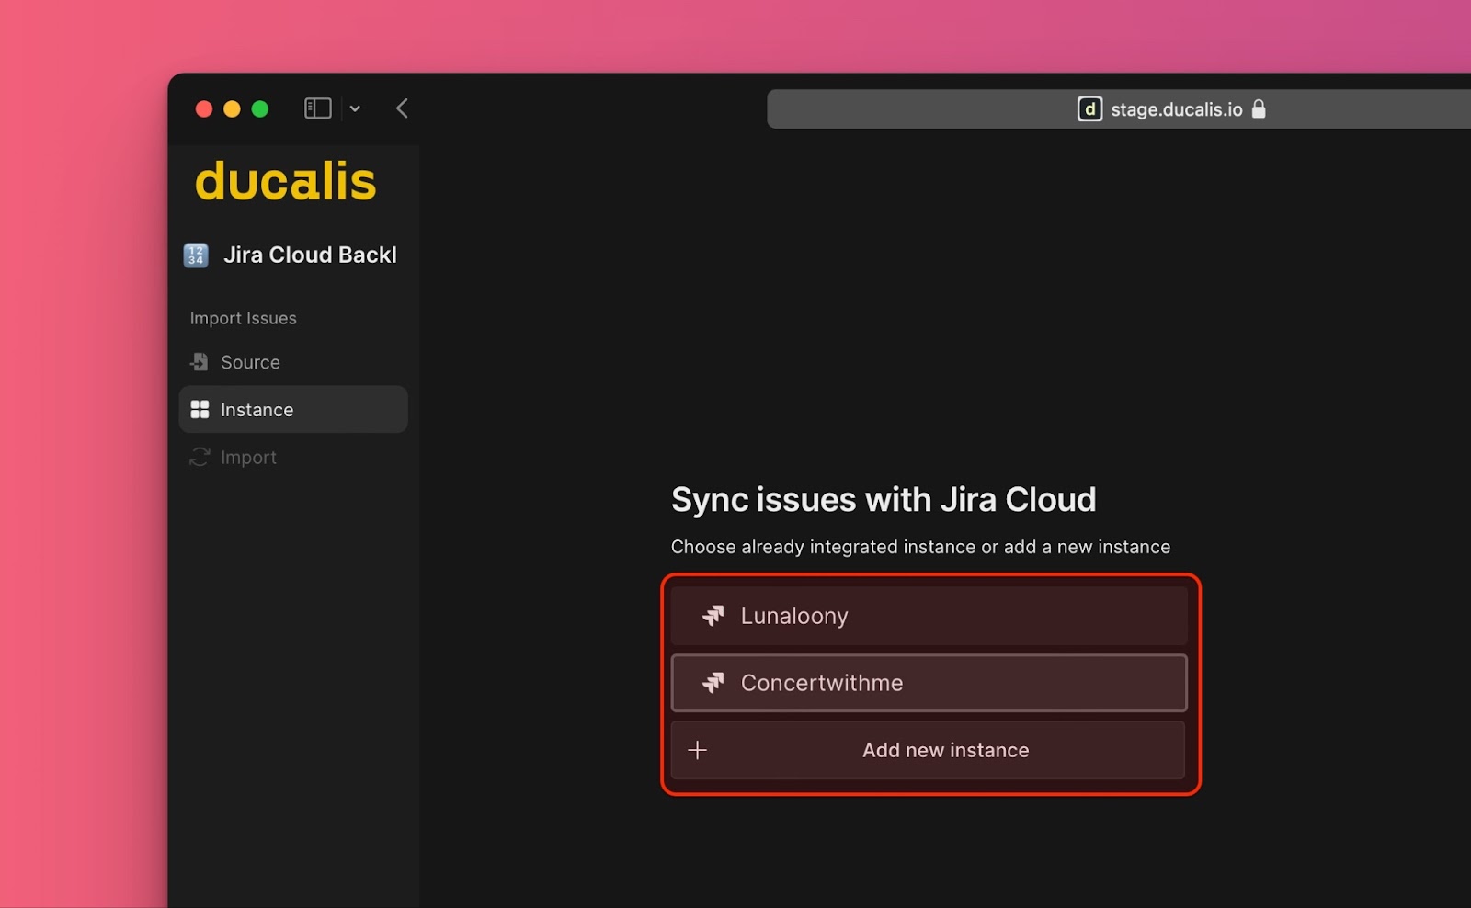This screenshot has width=1471, height=908.
Task: Toggle the browser sidebar panel icon
Action: 317,108
